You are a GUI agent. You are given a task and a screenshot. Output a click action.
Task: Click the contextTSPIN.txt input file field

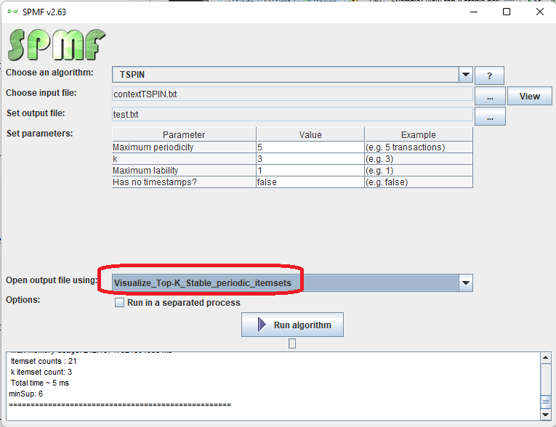292,94
